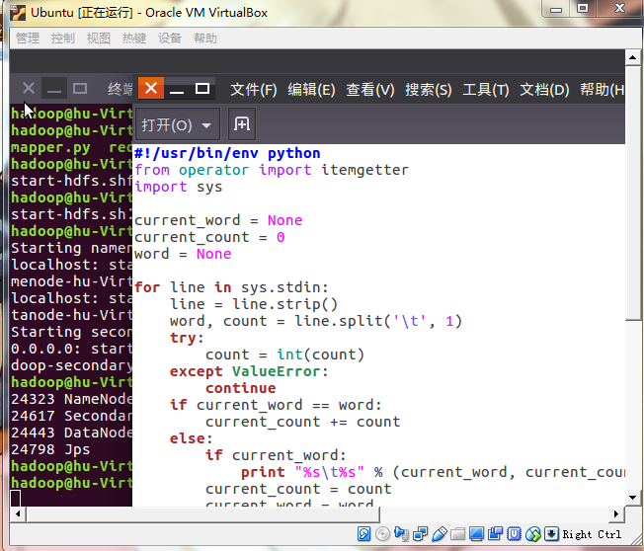Click the optical disc status icon
Image resolution: width=644 pixels, height=551 pixels.
(x=383, y=534)
